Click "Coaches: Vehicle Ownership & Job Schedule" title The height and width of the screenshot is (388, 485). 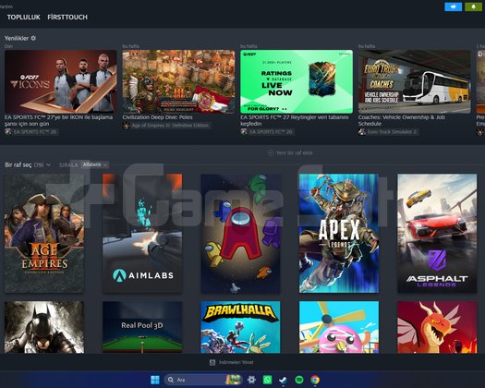402,120
